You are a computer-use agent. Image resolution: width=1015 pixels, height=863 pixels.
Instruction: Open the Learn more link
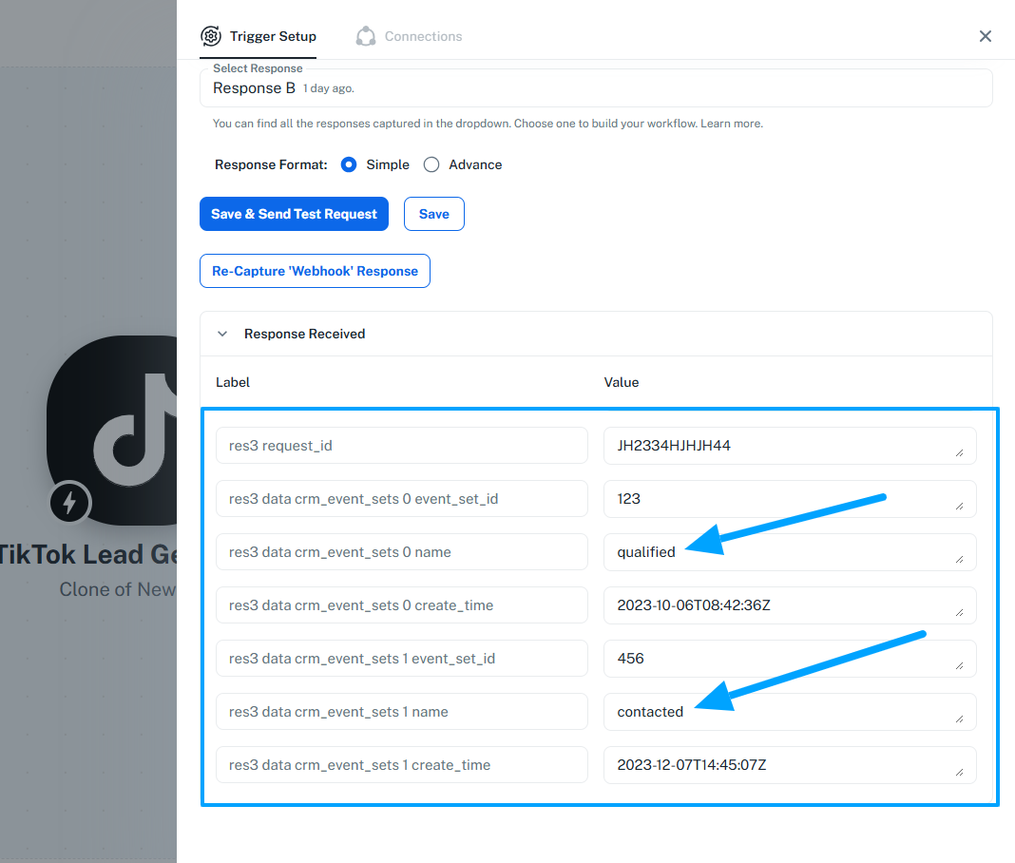pyautogui.click(x=732, y=124)
